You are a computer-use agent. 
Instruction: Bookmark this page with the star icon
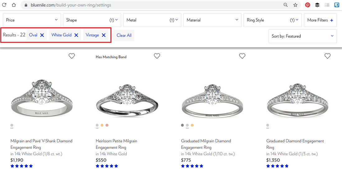(295, 5)
